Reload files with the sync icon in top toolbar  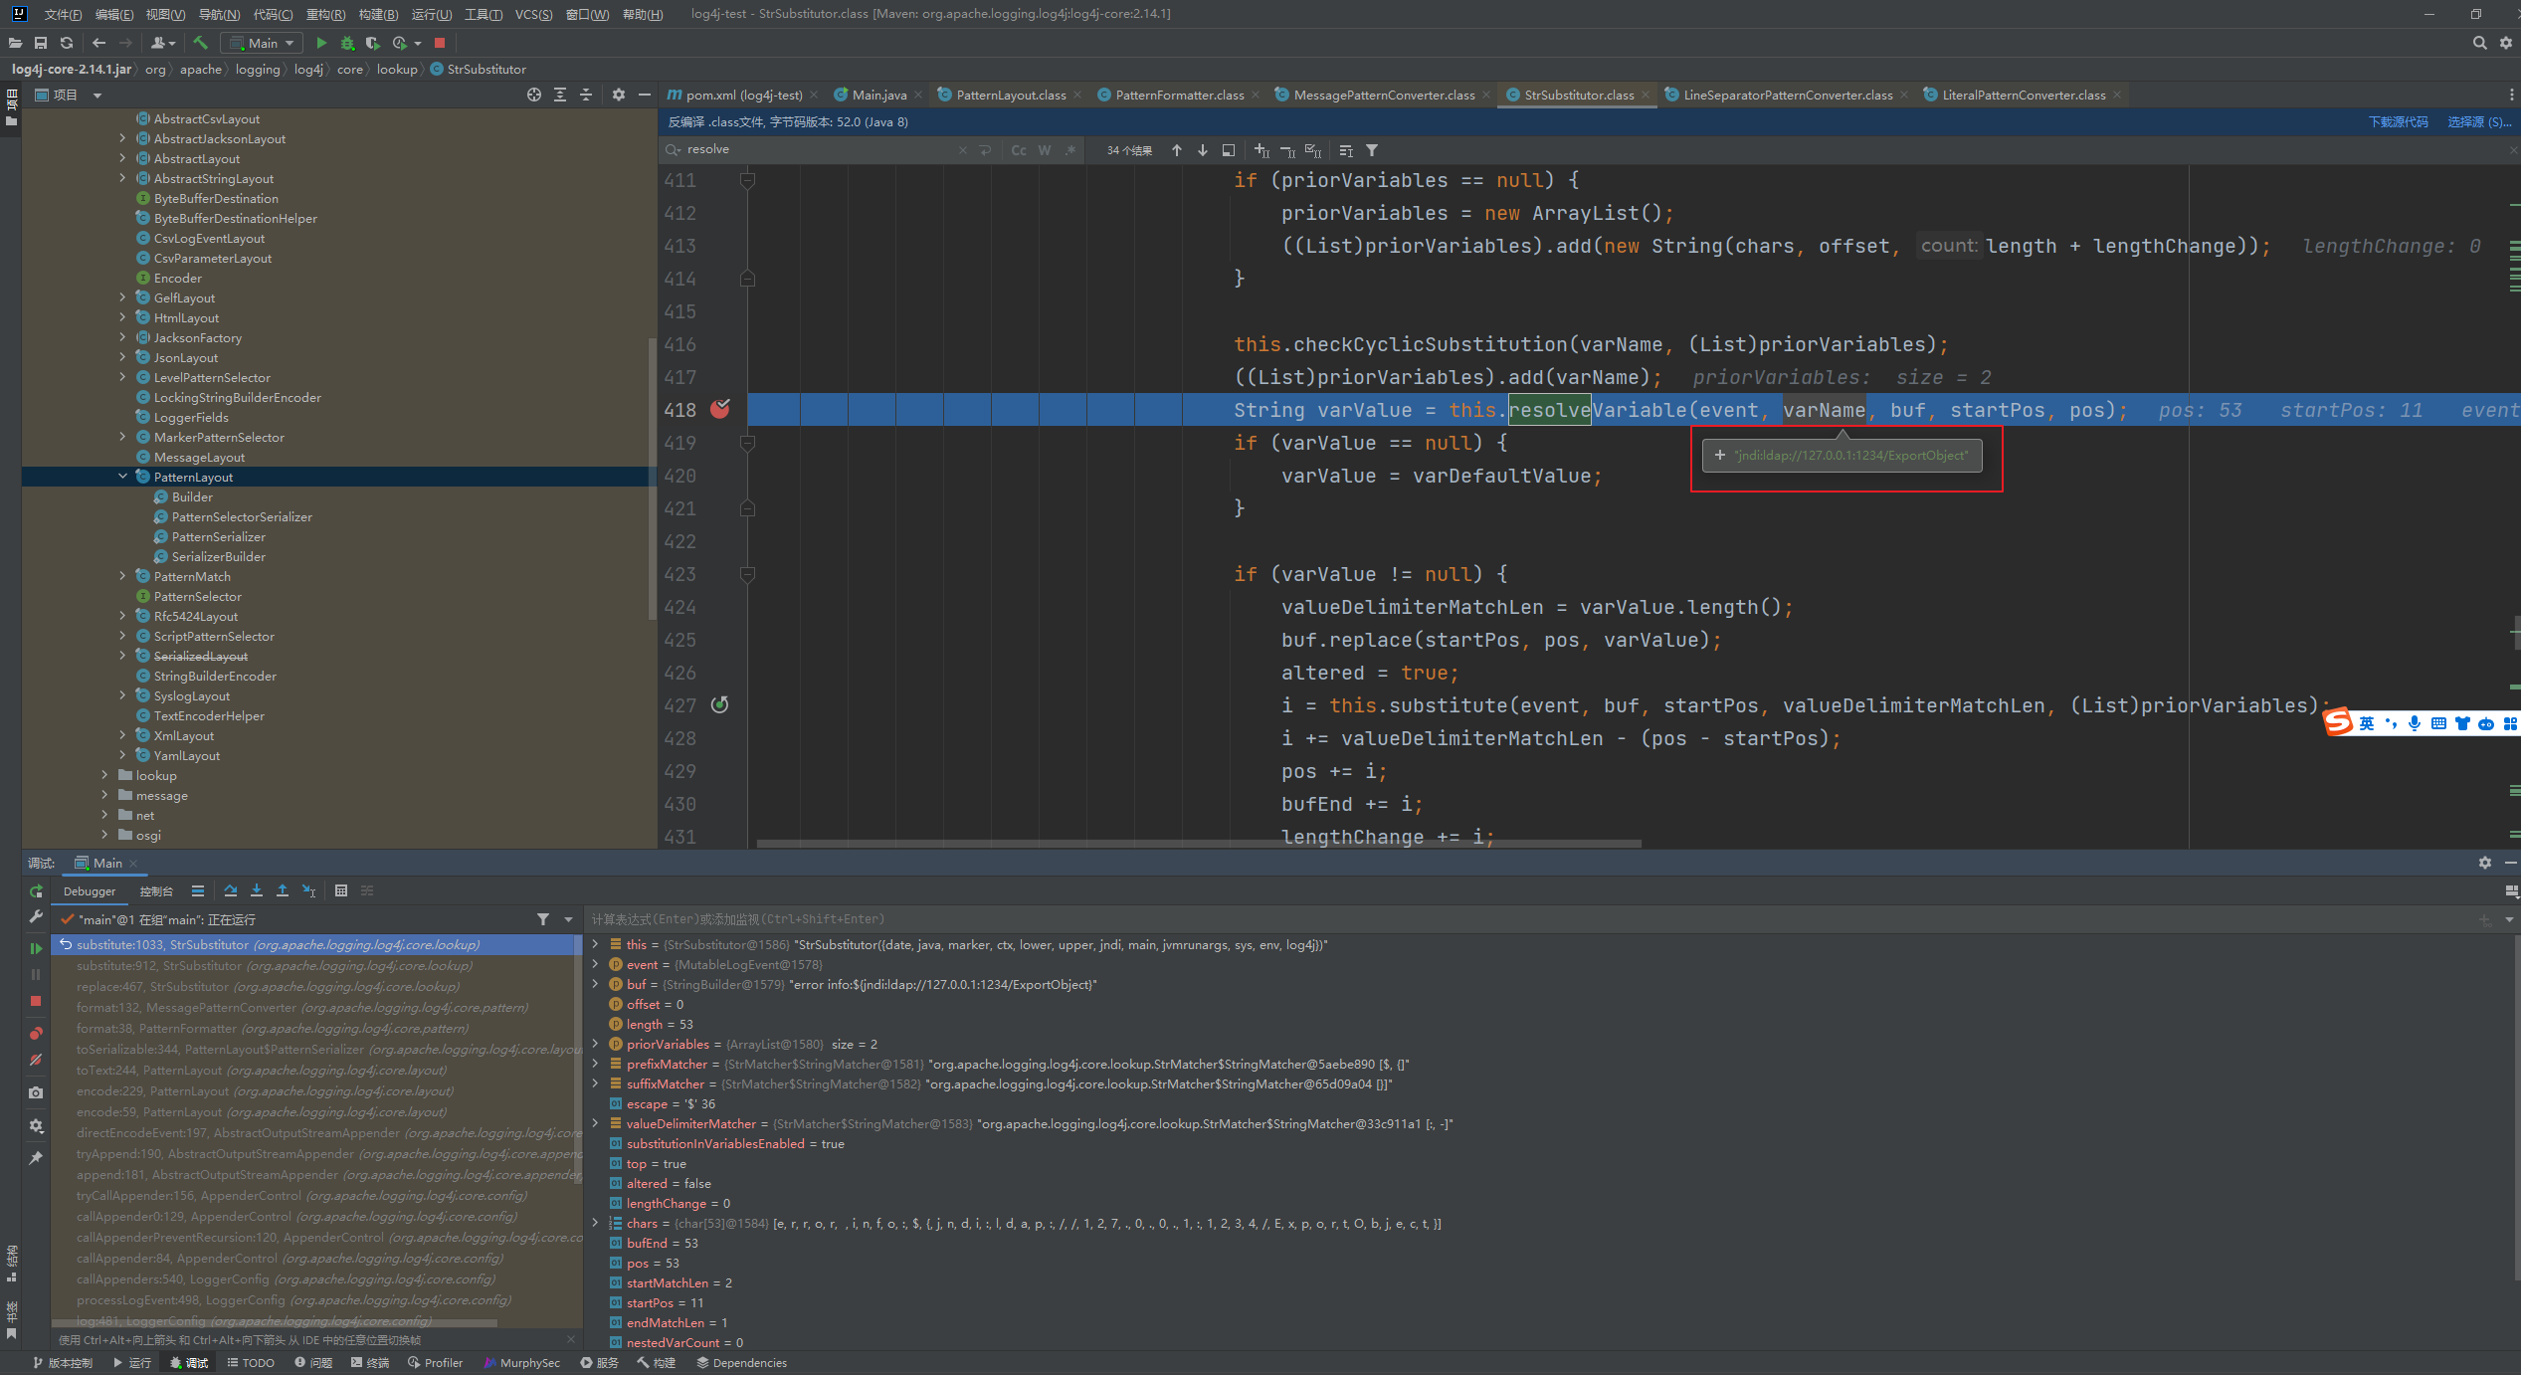click(x=67, y=43)
